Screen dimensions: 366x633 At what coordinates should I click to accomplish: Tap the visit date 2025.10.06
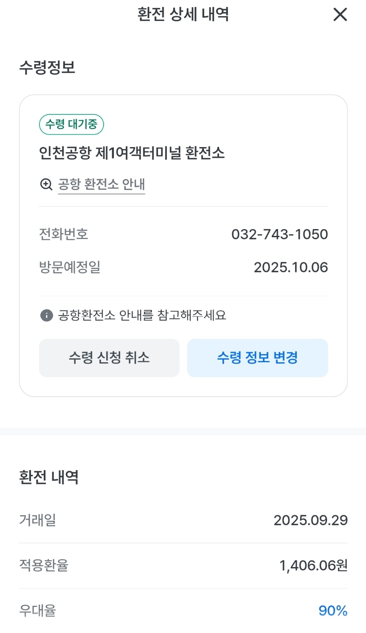(x=290, y=267)
